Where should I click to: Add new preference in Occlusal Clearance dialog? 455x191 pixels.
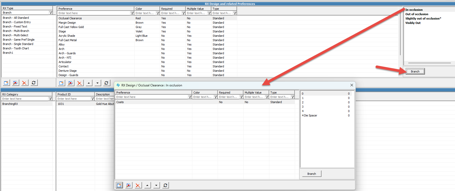point(119,185)
